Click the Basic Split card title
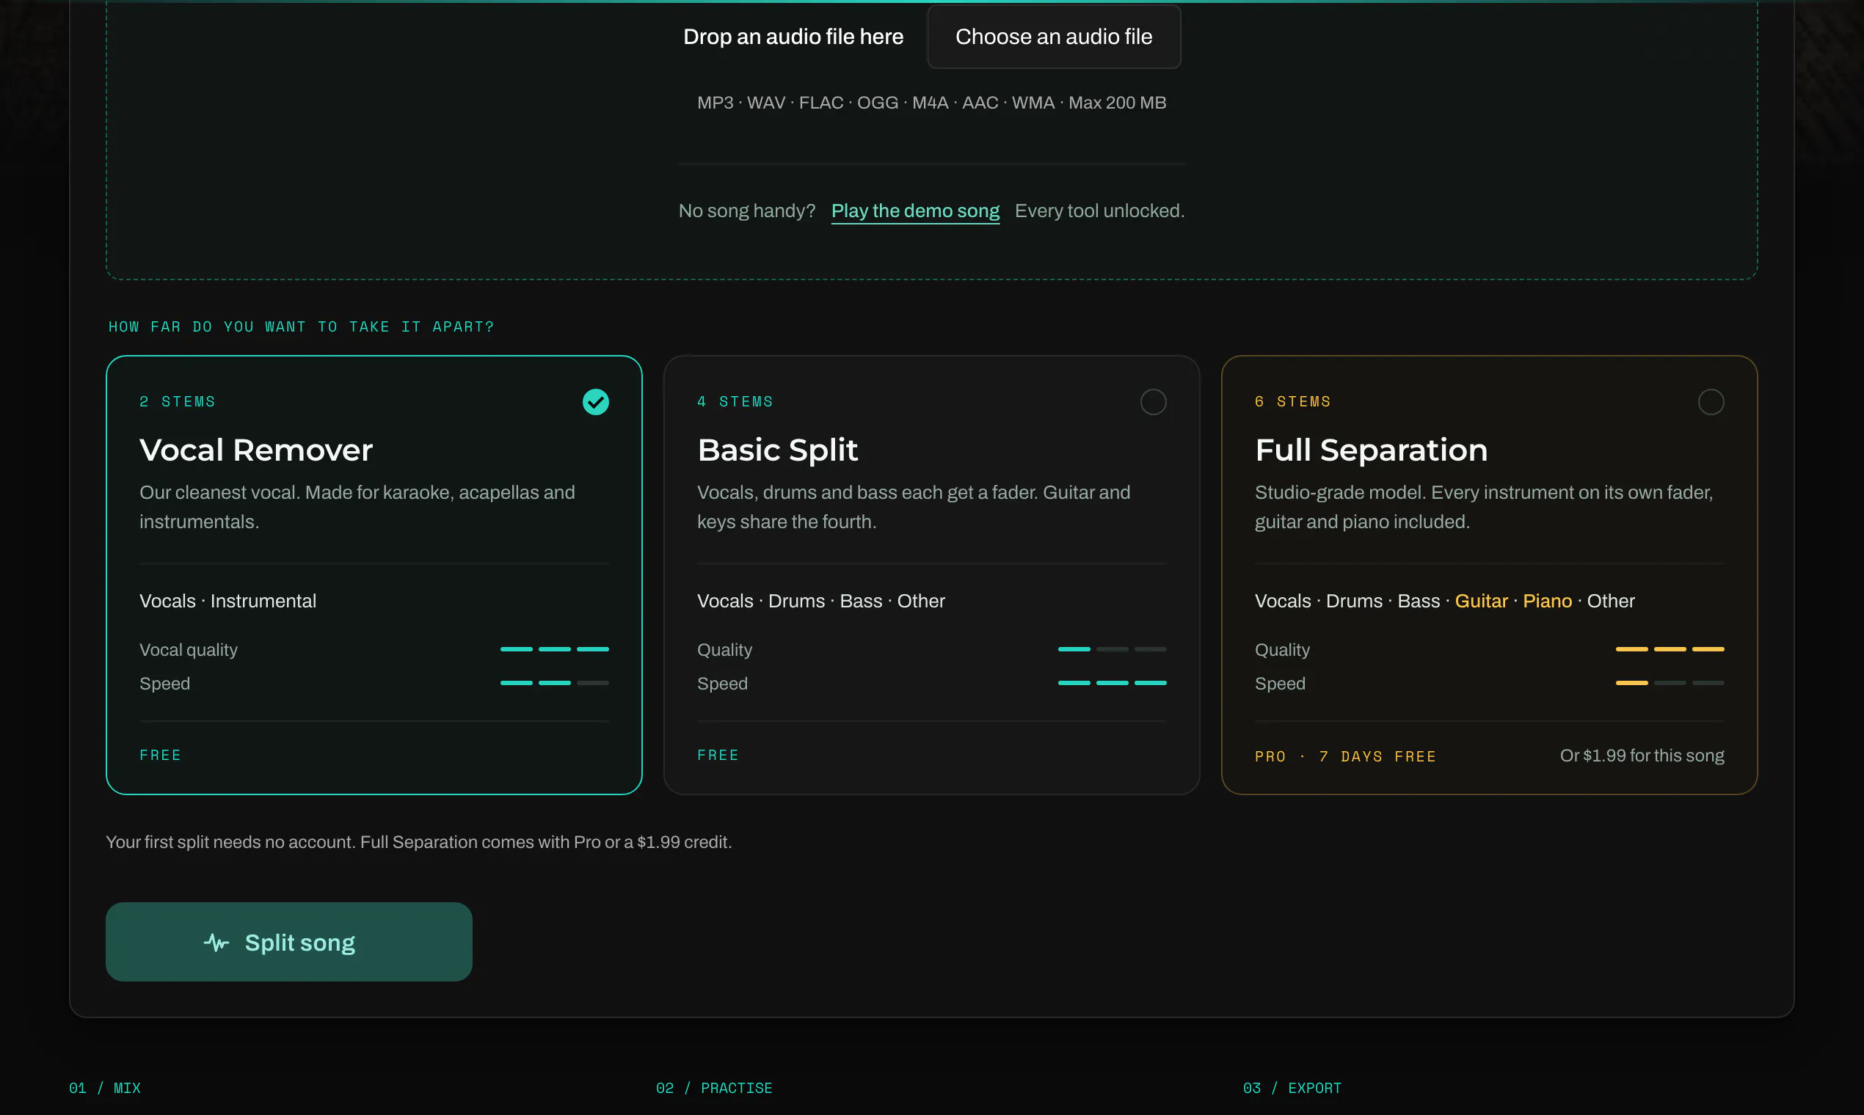 point(777,450)
